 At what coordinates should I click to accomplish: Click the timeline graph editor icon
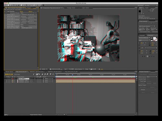coord(53,74)
